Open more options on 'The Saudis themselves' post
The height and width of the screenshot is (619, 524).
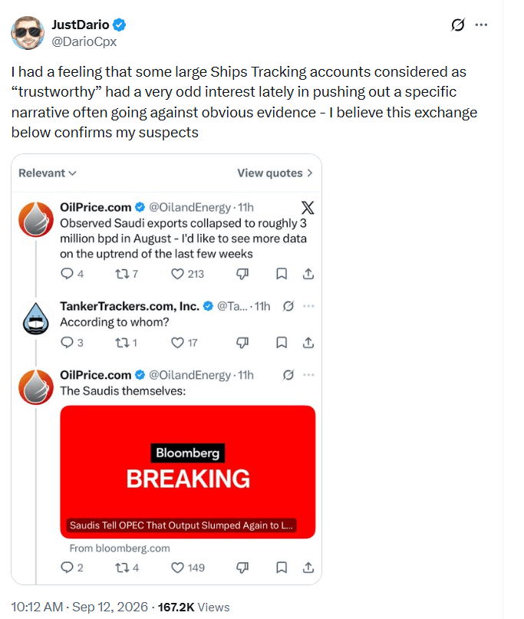(308, 374)
